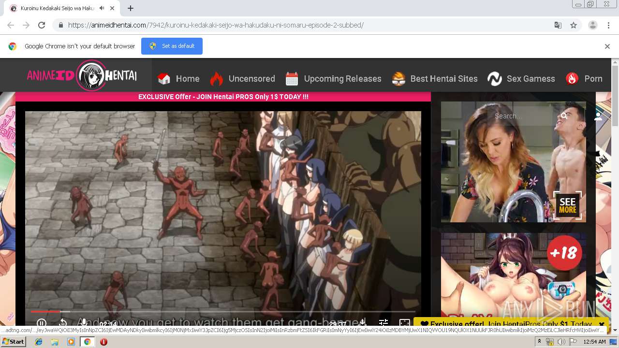
Task: Open File Explorer from the taskbar
Action: click(x=55, y=342)
